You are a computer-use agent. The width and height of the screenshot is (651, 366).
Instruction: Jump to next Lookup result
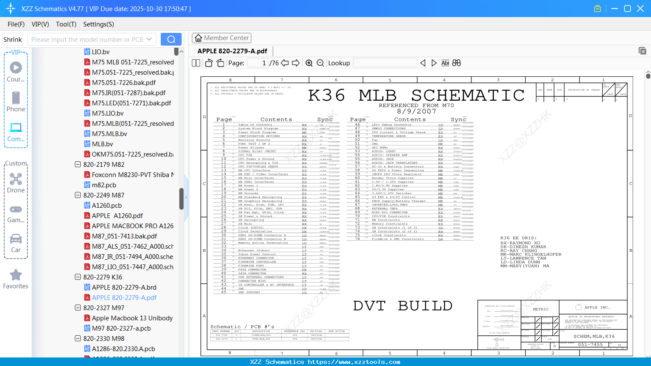[x=434, y=63]
